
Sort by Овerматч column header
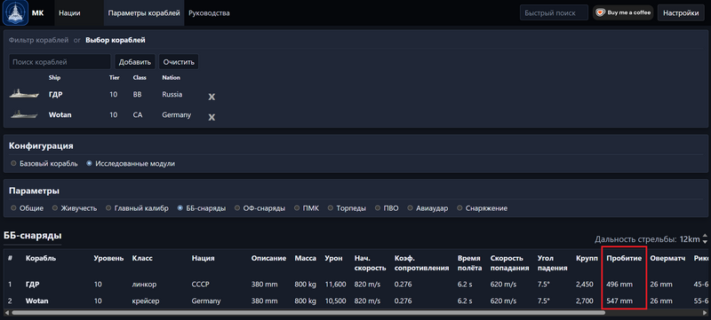(x=667, y=259)
